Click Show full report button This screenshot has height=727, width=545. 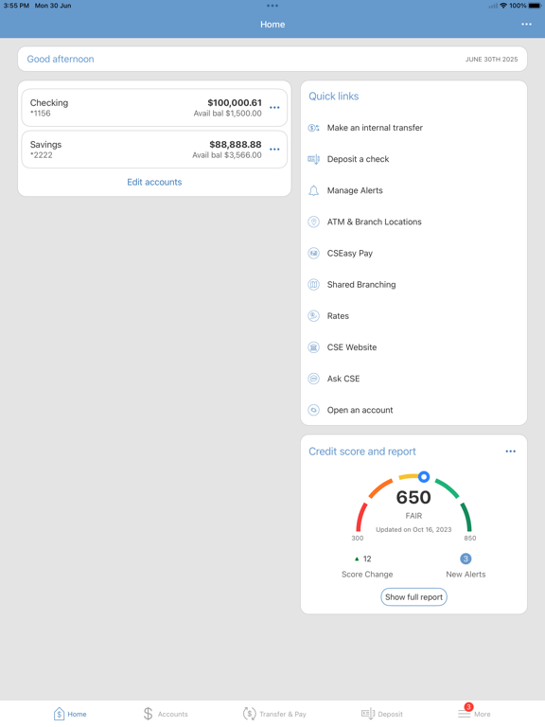413,596
